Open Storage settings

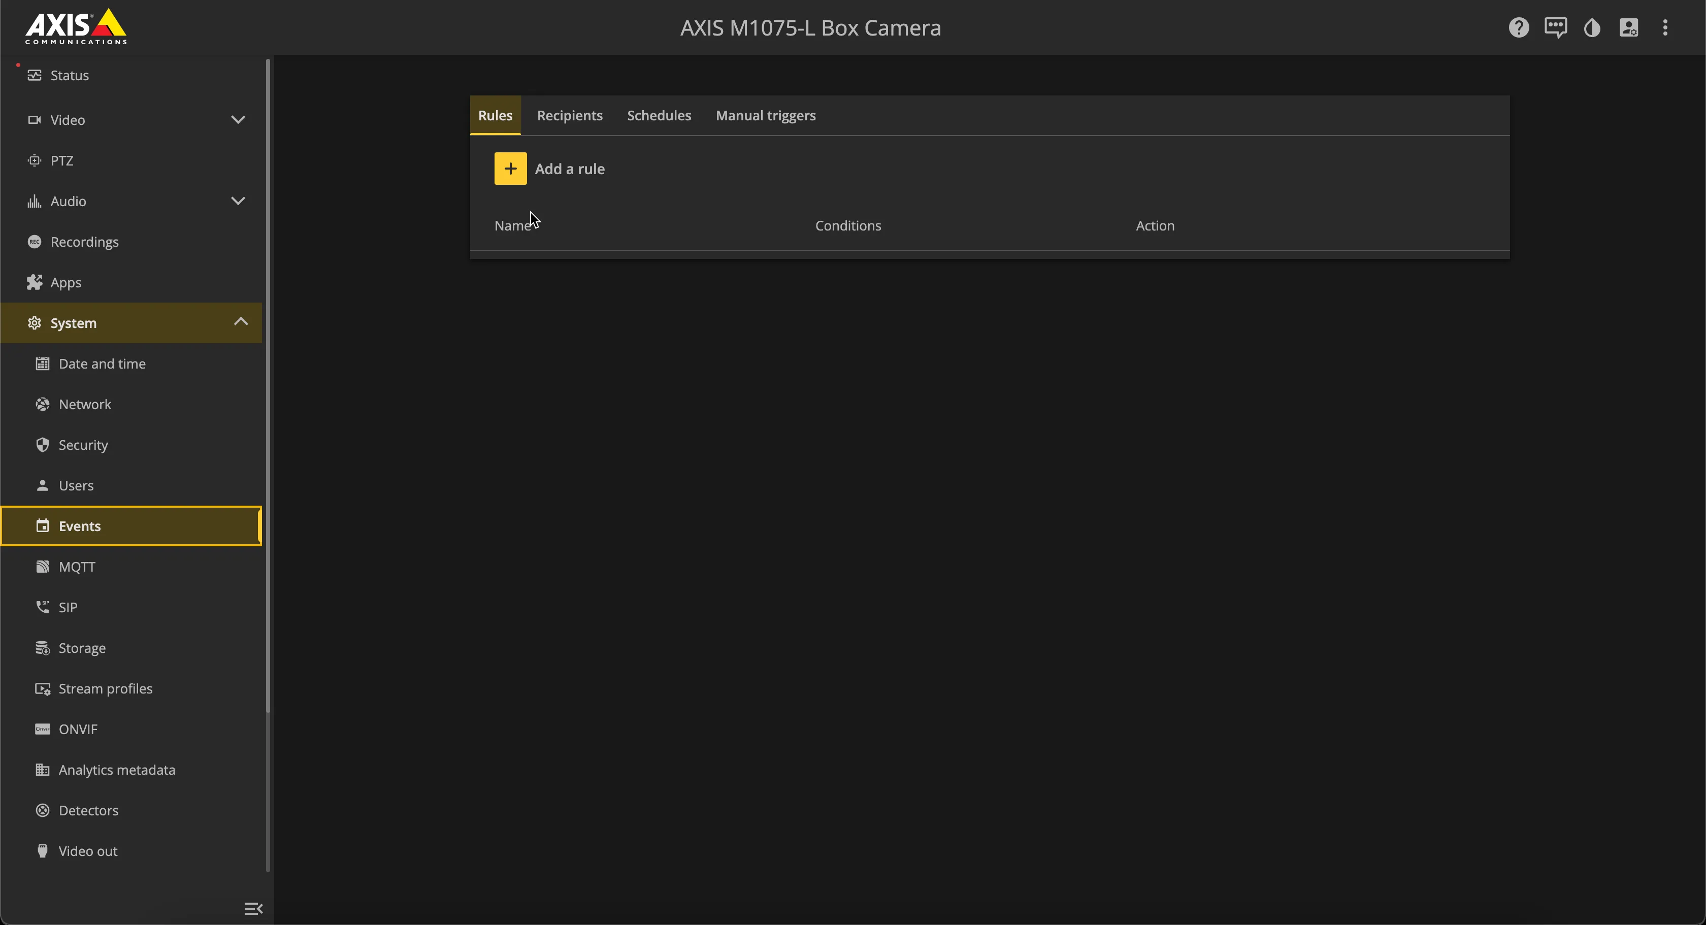[x=131, y=648]
